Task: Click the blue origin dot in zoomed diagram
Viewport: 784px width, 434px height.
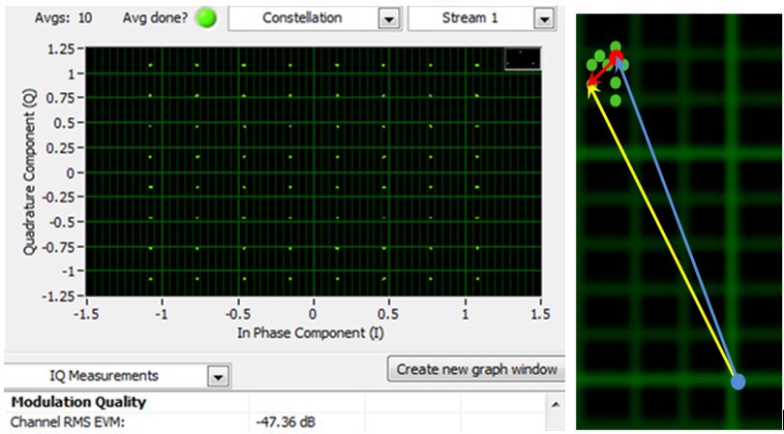Action: [x=738, y=382]
